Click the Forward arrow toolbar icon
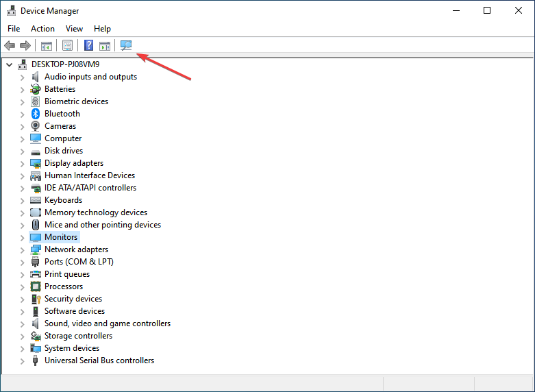 [25, 45]
